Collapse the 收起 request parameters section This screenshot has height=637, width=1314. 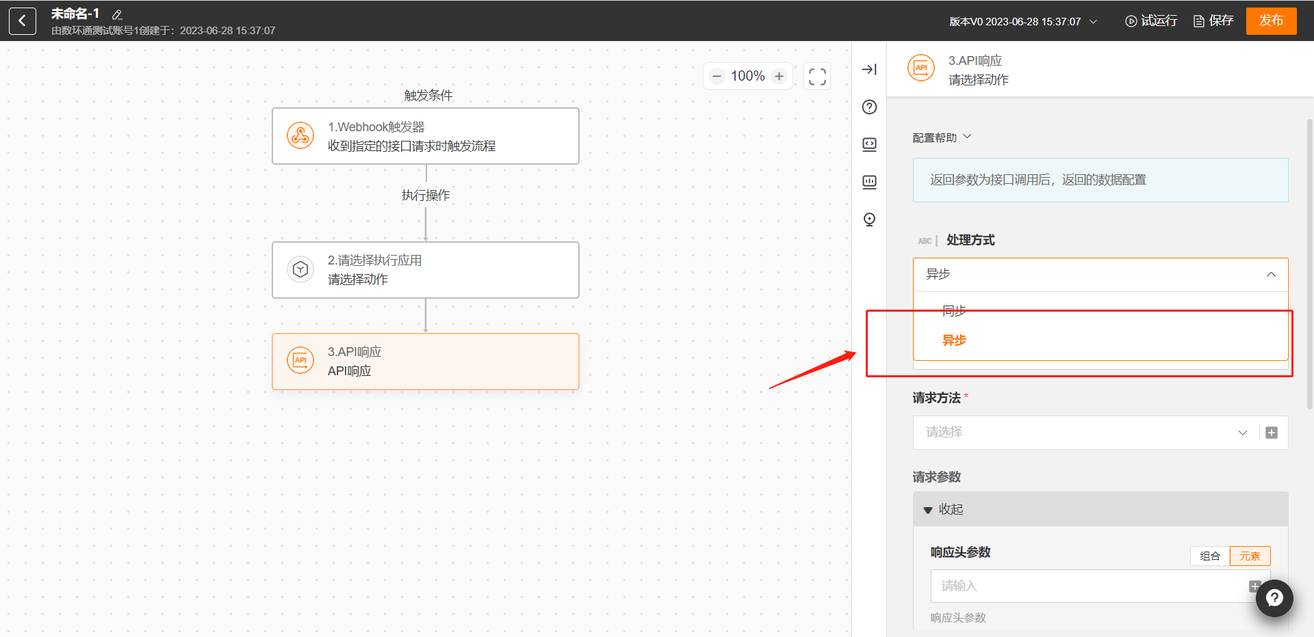pyautogui.click(x=944, y=509)
